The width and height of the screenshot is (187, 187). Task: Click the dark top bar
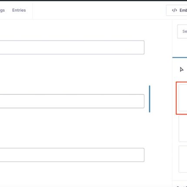pyautogui.click(x=93, y=0)
